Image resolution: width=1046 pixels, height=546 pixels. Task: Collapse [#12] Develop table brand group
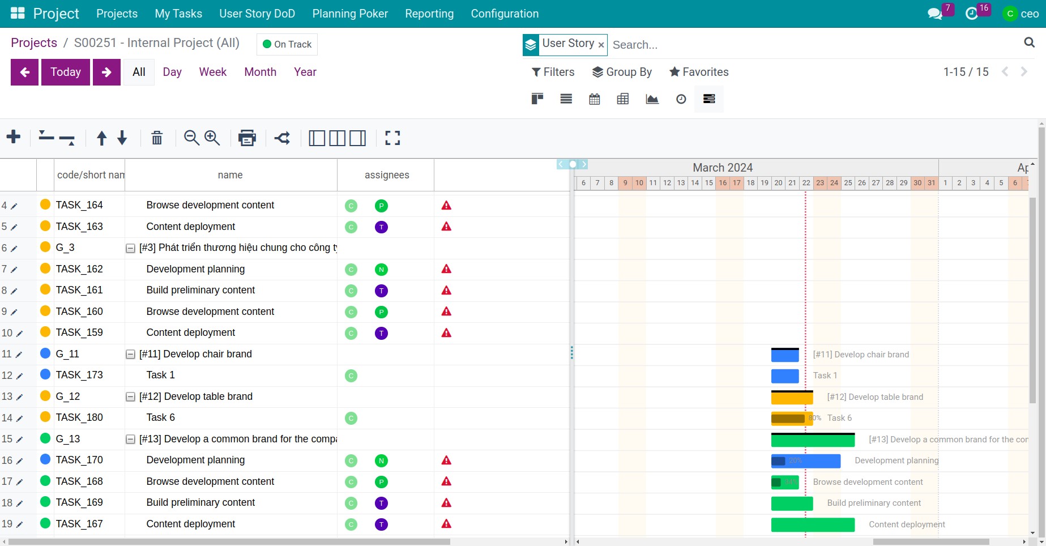130,397
